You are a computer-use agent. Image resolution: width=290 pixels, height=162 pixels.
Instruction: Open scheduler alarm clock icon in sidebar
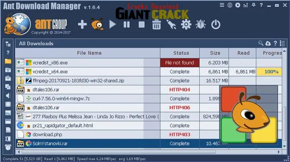(x=8, y=147)
